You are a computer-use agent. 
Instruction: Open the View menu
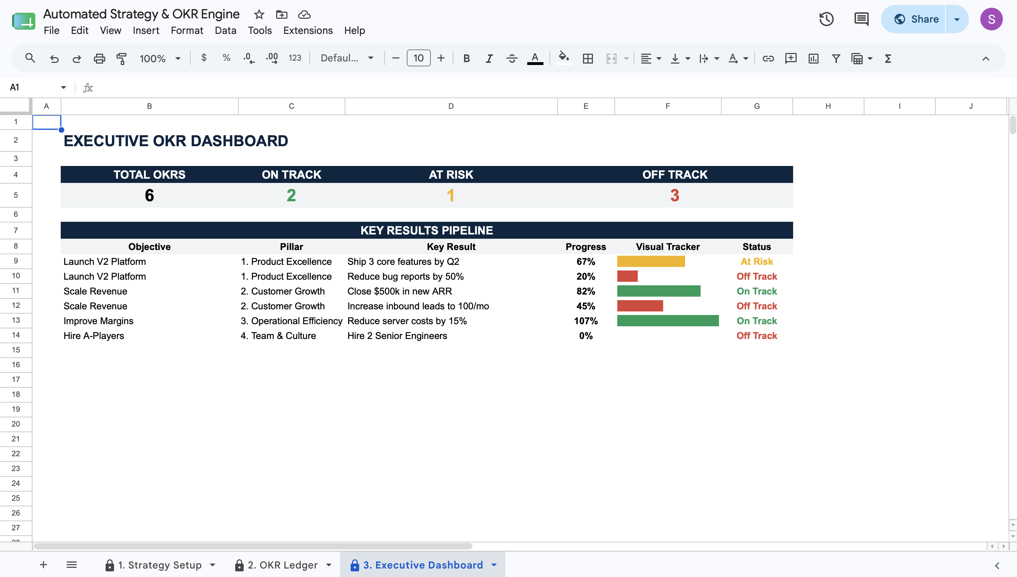[x=110, y=30]
